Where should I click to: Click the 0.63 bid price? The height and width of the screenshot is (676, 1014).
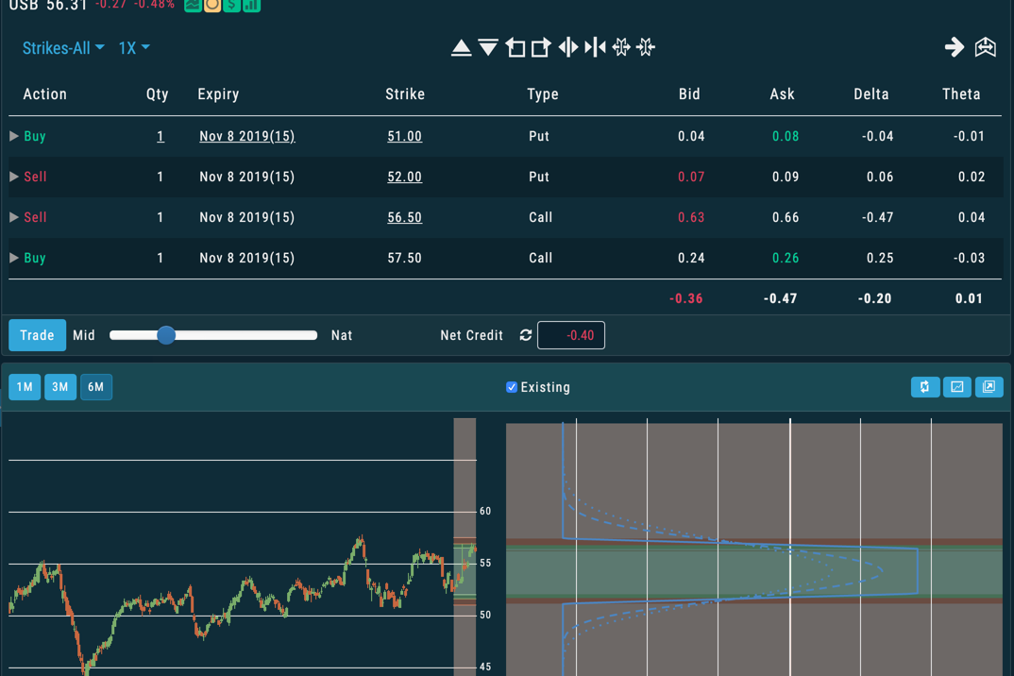pyautogui.click(x=691, y=217)
